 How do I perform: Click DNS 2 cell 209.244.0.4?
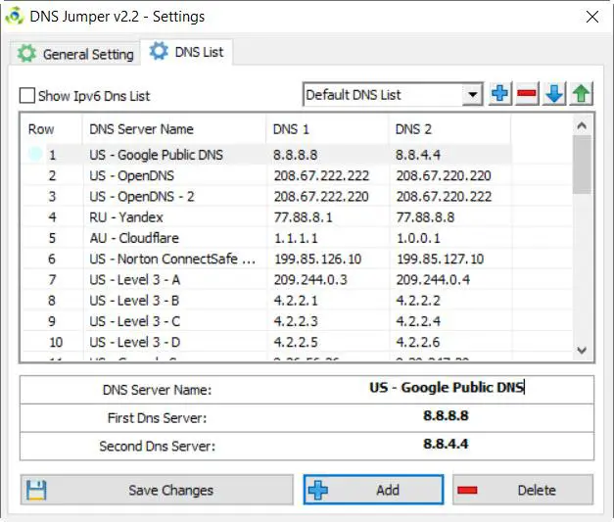pyautogui.click(x=433, y=279)
